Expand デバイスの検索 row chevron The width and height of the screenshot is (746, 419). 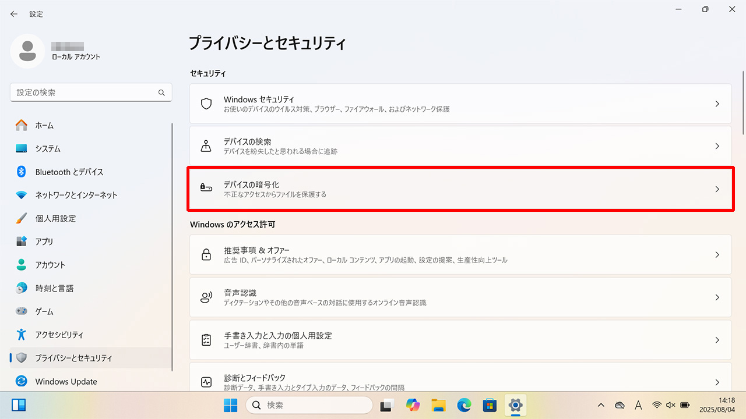point(717,146)
